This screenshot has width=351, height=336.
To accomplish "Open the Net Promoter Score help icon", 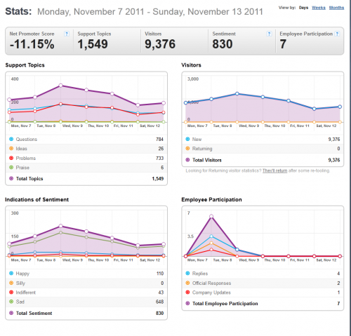I will (67, 34).
